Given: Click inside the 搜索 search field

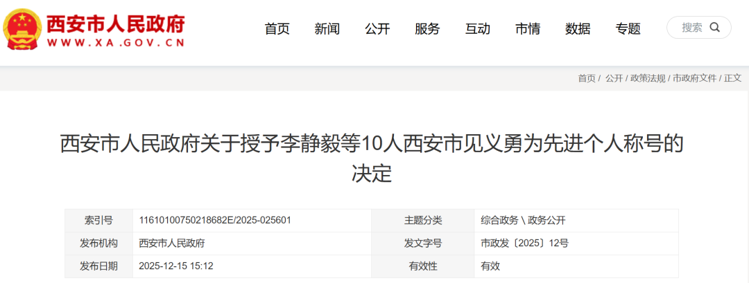Looking at the screenshot, I should pyautogui.click(x=691, y=28).
